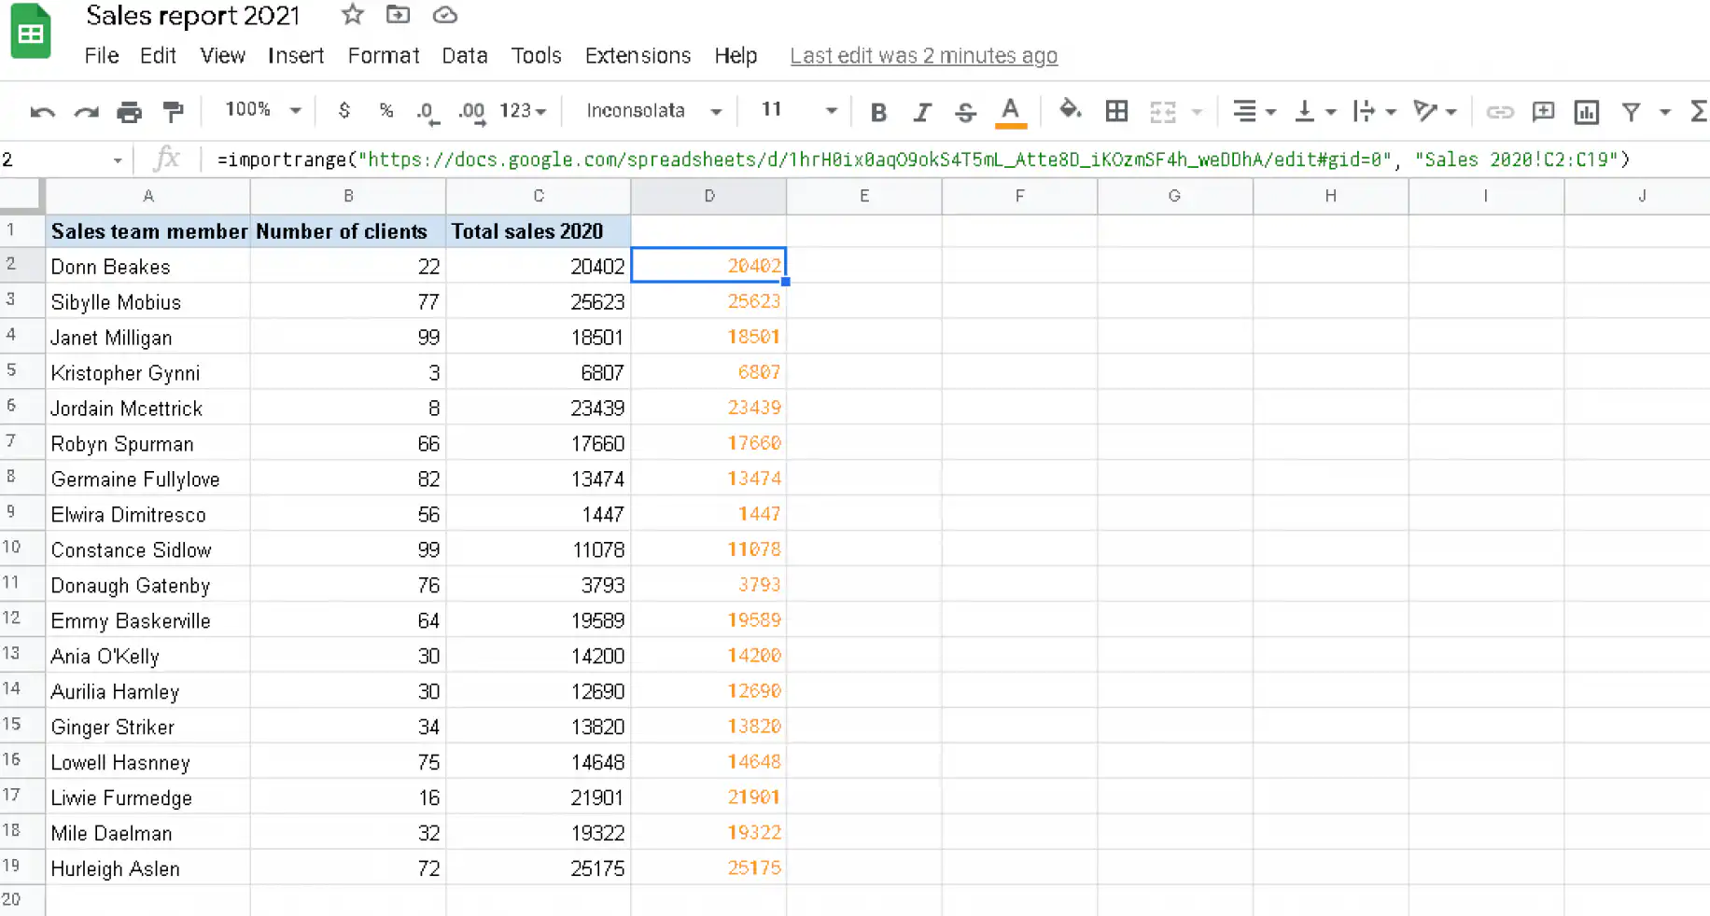Decrease decimal places icon
The height and width of the screenshot is (916, 1710).
(427, 112)
